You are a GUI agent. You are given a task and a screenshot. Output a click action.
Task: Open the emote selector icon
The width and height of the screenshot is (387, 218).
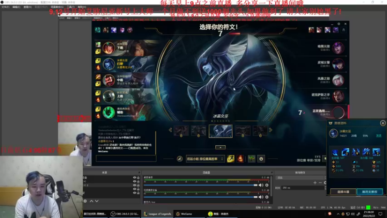click(261, 159)
